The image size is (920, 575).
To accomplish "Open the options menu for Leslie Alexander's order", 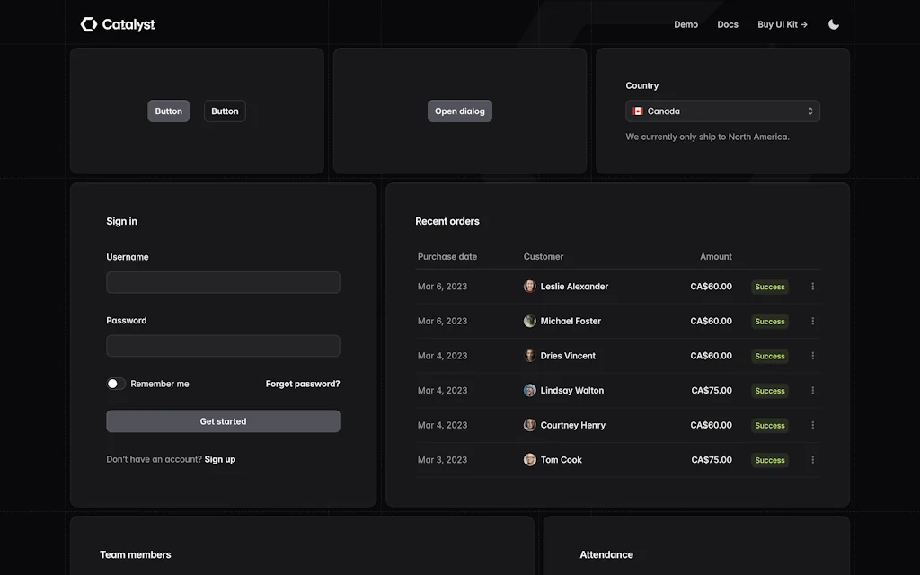I will (x=812, y=286).
